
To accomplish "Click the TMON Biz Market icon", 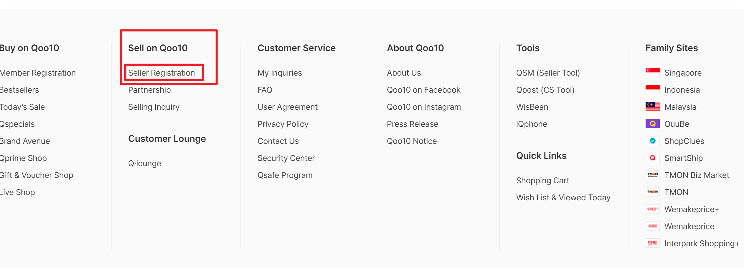I will pos(652,175).
